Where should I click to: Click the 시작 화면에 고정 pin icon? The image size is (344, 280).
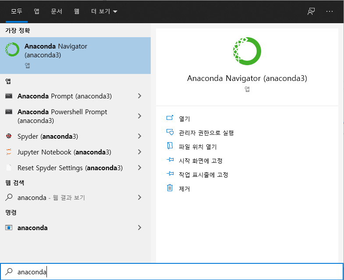coord(170,160)
